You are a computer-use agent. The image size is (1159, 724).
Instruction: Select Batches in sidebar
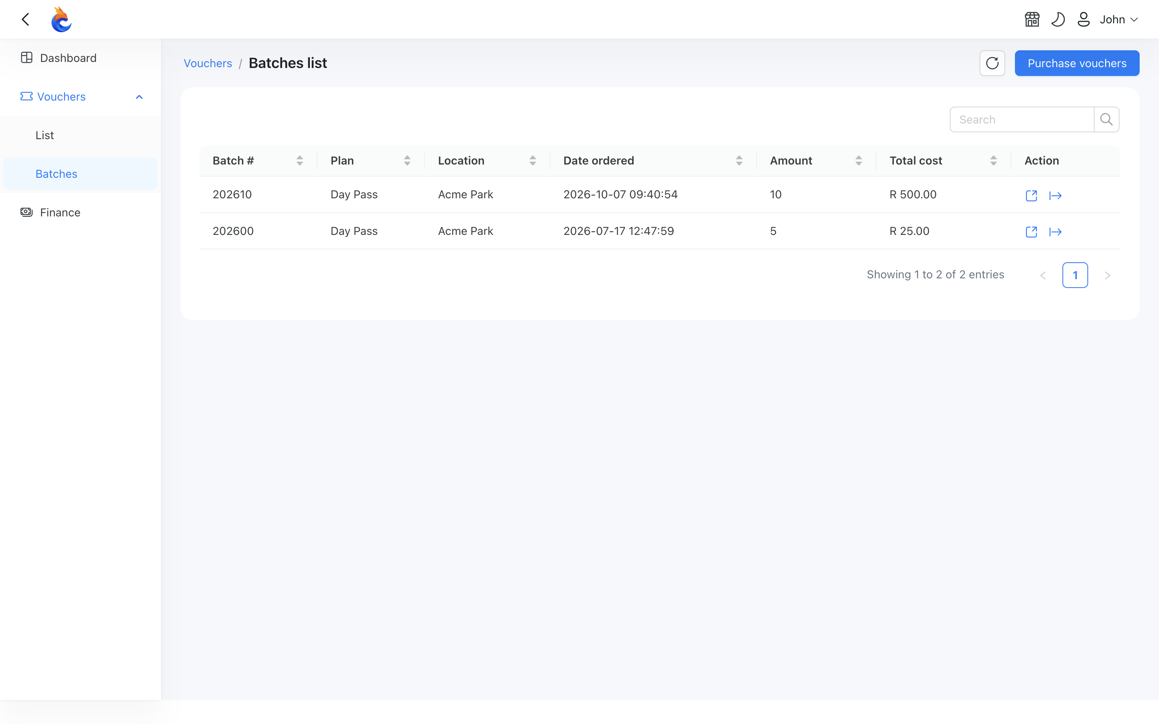point(80,174)
